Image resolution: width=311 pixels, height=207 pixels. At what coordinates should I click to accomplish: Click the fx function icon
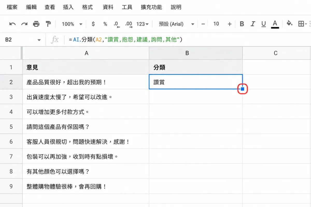pyautogui.click(x=55, y=40)
